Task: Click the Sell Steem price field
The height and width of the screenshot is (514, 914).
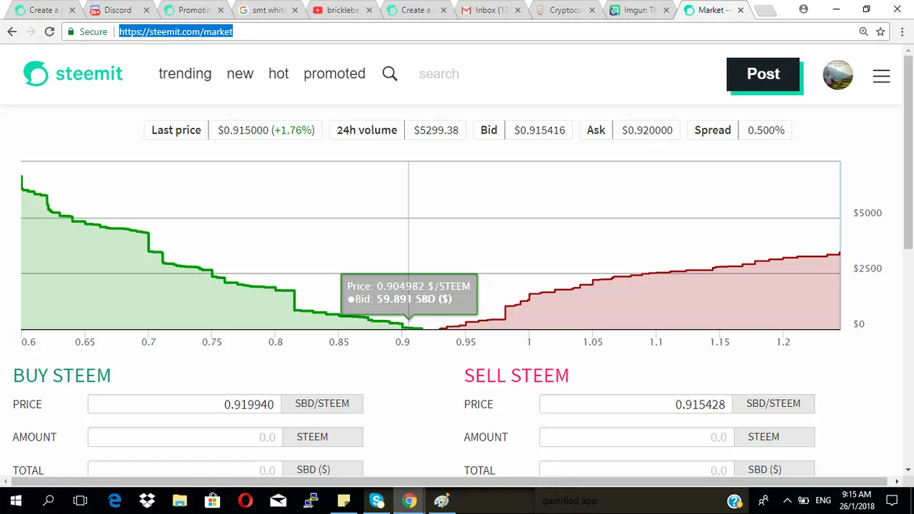Action: click(636, 404)
